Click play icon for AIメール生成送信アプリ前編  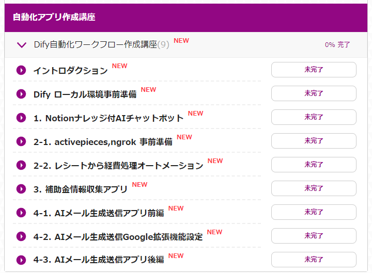click(x=21, y=213)
